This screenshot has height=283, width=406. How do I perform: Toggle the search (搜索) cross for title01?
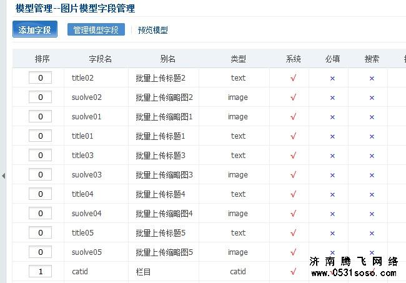point(372,137)
